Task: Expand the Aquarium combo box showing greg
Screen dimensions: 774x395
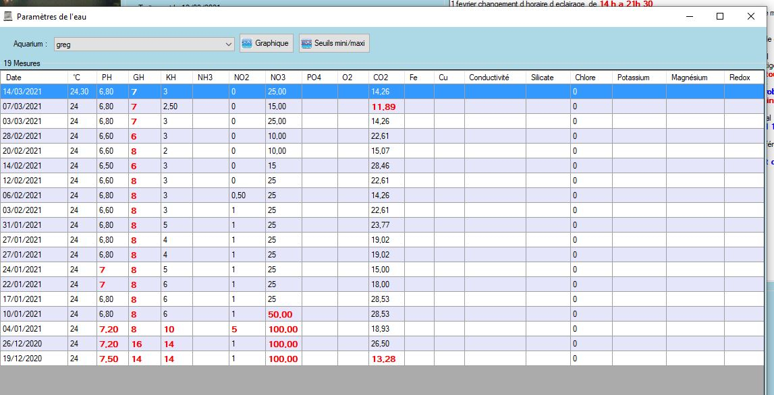Action: [144, 44]
